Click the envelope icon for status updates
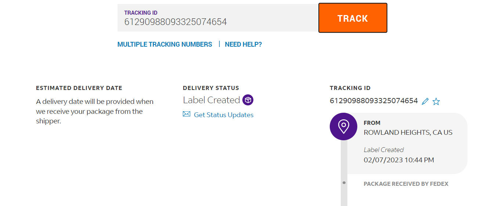This screenshot has width=495, height=206. (187, 114)
